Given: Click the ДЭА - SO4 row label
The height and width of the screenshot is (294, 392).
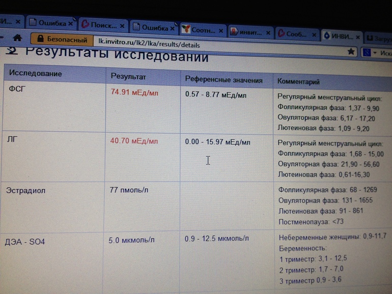Looking at the screenshot, I should 25,242.
